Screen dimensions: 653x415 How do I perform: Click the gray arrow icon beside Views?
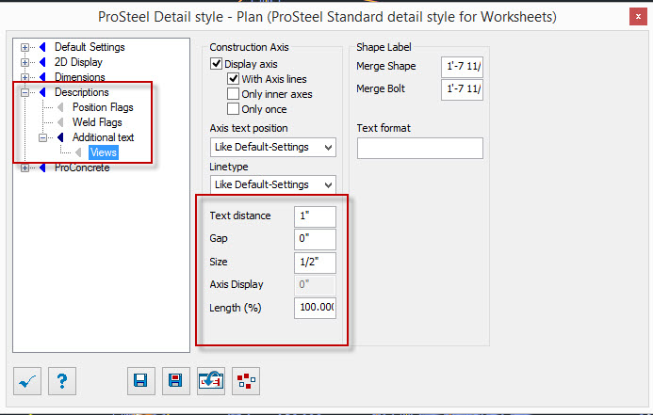[x=78, y=152]
